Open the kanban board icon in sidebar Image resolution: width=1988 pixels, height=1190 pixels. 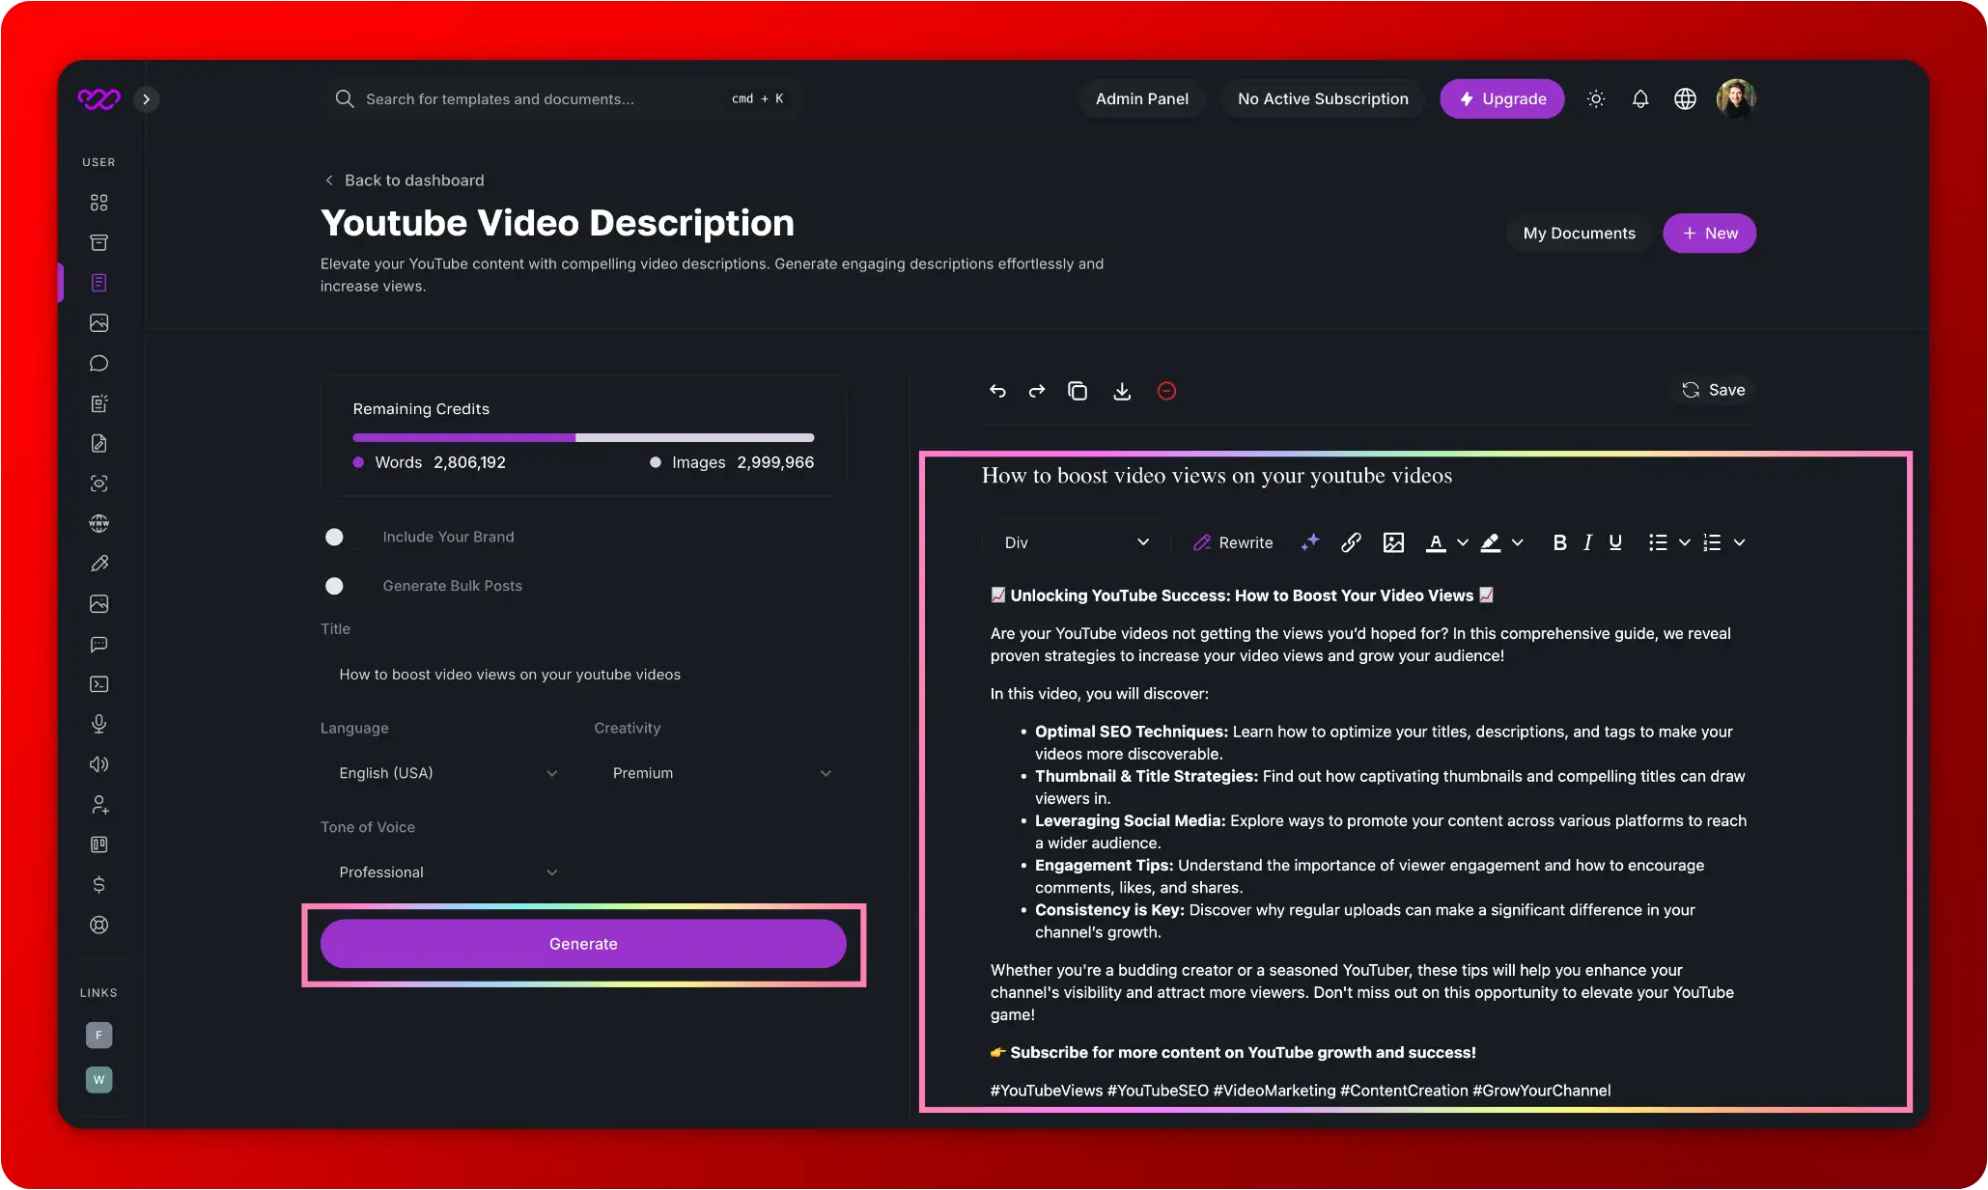tap(98, 844)
